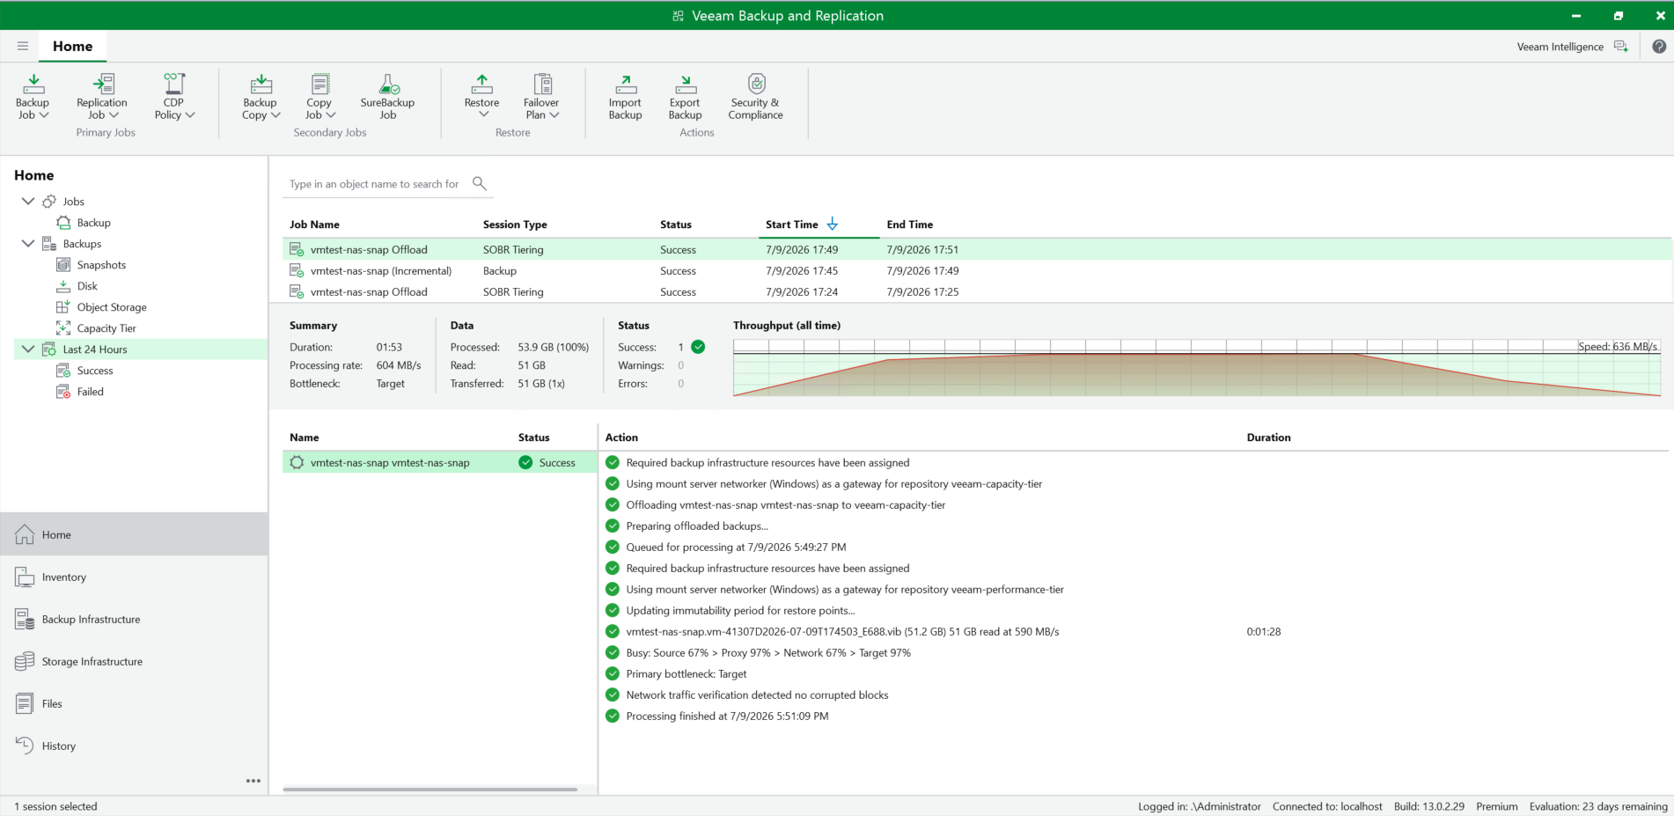Open the Replication Job ribbon button

pyautogui.click(x=102, y=97)
